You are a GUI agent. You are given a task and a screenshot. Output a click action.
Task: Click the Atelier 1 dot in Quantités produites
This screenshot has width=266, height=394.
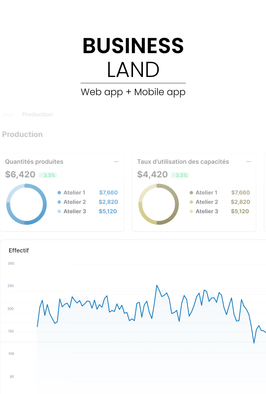[x=59, y=193]
